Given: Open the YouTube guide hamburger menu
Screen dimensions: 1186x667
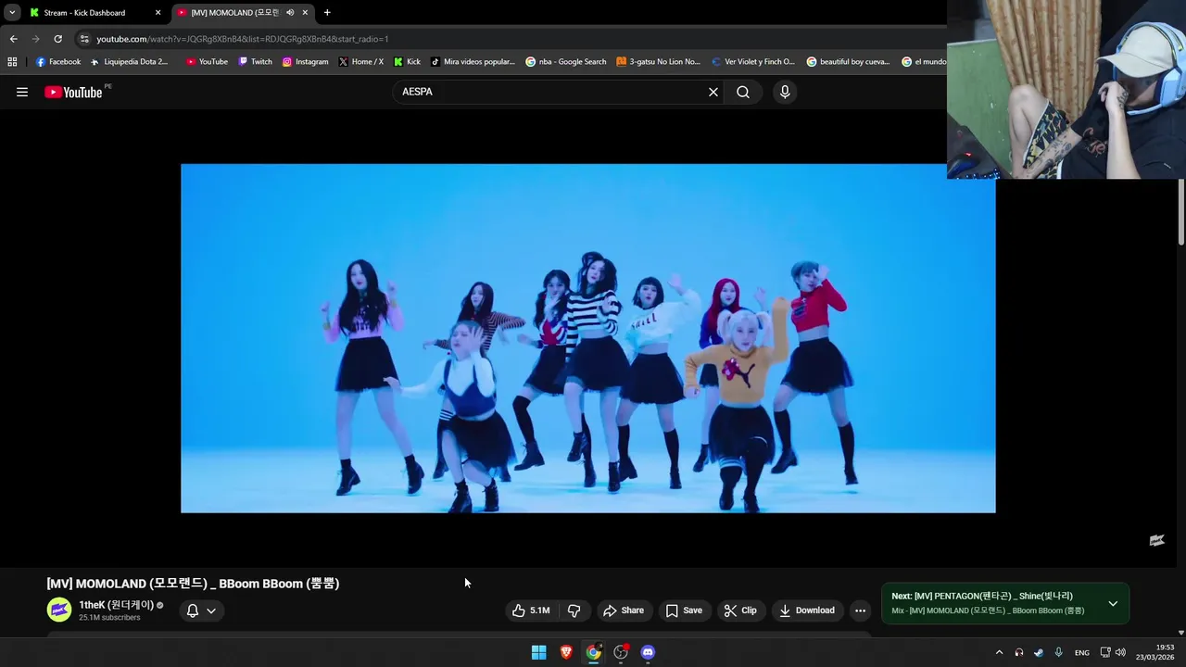Looking at the screenshot, I should (x=22, y=92).
